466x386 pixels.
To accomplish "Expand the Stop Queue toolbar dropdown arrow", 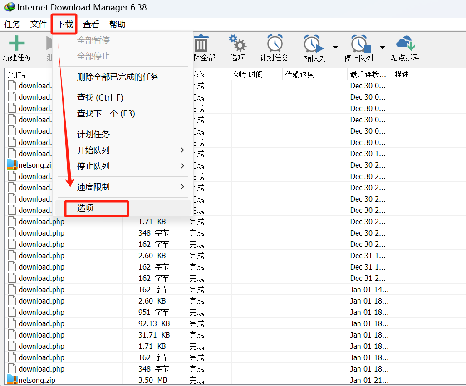I will tap(382, 48).
